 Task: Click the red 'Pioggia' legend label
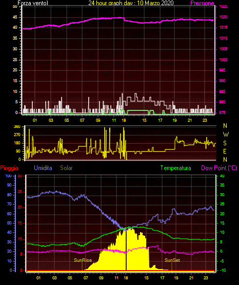point(9,168)
